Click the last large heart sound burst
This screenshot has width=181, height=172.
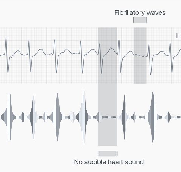[x=153, y=117]
